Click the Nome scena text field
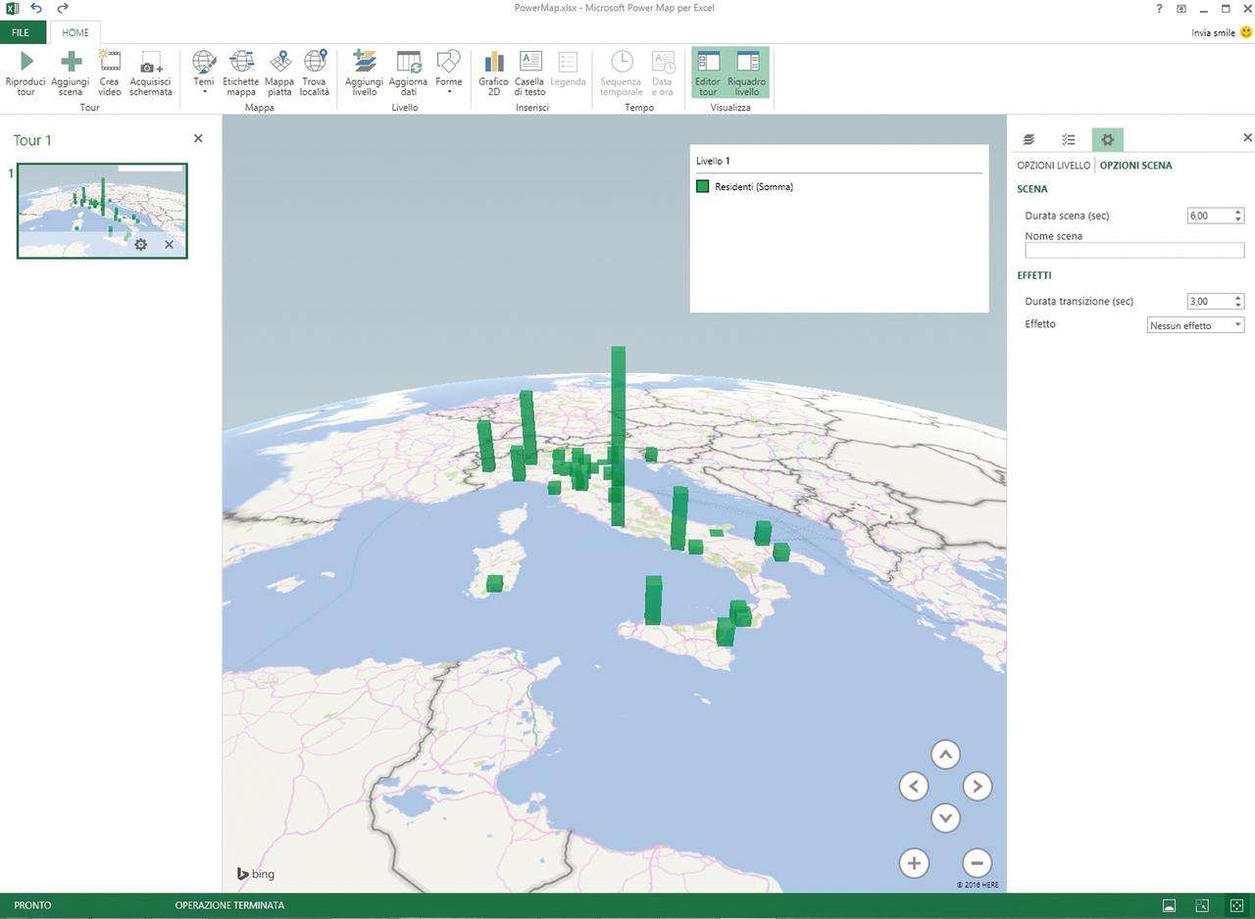This screenshot has width=1255, height=919. tap(1133, 251)
